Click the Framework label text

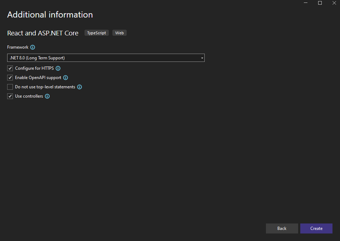(18, 47)
